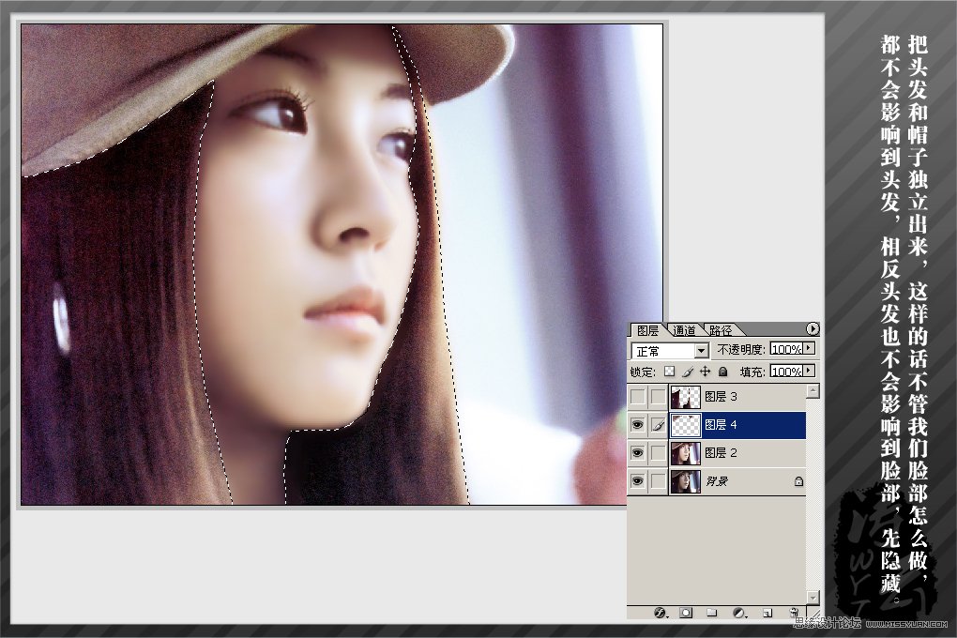Hide 图层 4 via eye icon
Image resolution: width=957 pixels, height=638 pixels.
pos(638,425)
